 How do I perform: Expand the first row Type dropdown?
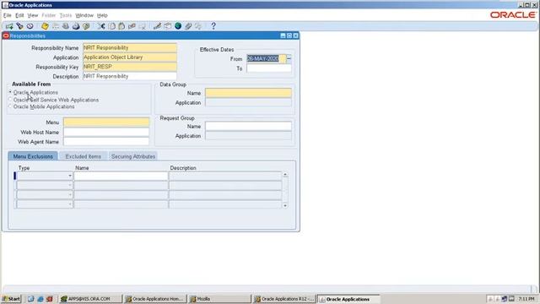coord(70,176)
